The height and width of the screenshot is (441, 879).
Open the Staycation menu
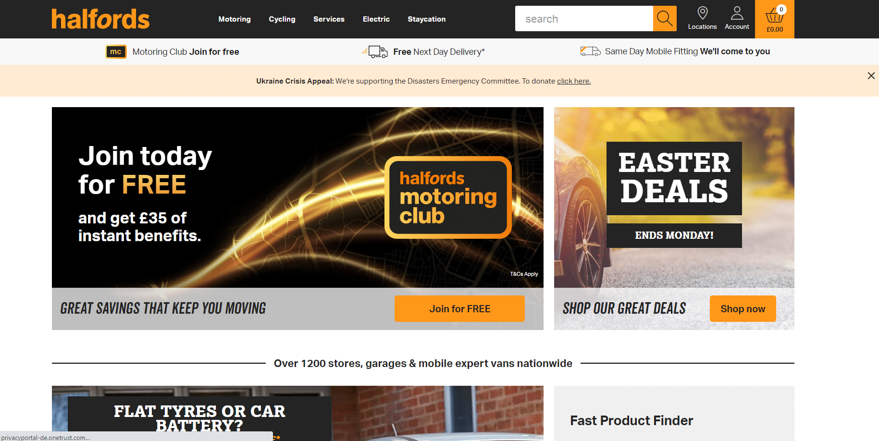click(427, 19)
